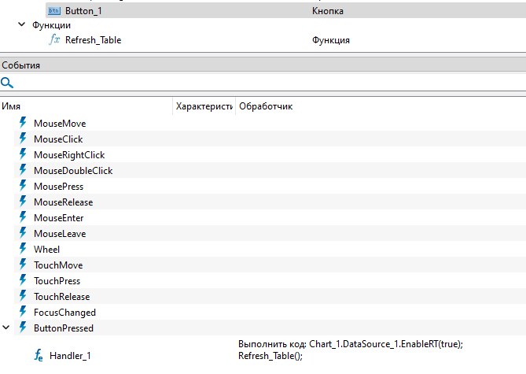Viewport: 526px width, 374px height.
Task: Click into the events search field
Action: point(267,83)
